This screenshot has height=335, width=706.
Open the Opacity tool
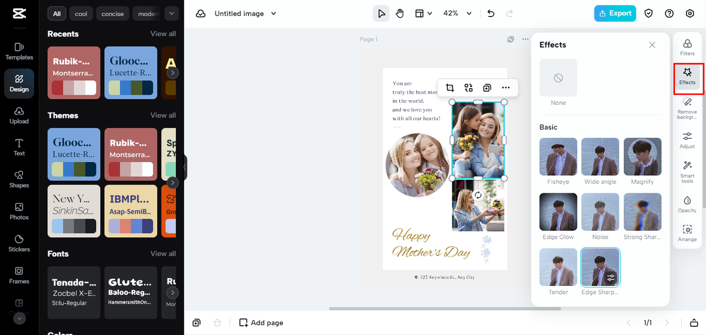click(x=687, y=204)
